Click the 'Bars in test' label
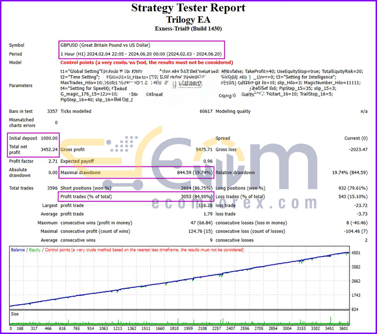 [x=21, y=111]
